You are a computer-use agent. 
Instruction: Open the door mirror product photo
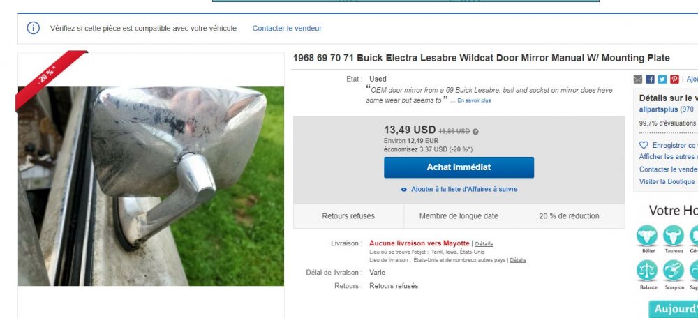(x=151, y=186)
